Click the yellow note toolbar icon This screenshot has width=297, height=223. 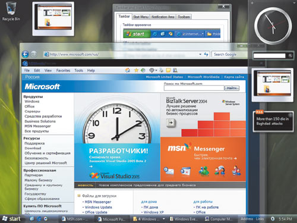click(168, 70)
